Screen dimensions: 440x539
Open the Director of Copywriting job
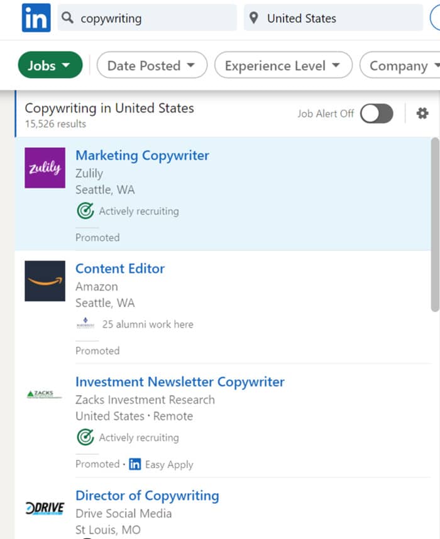click(147, 496)
